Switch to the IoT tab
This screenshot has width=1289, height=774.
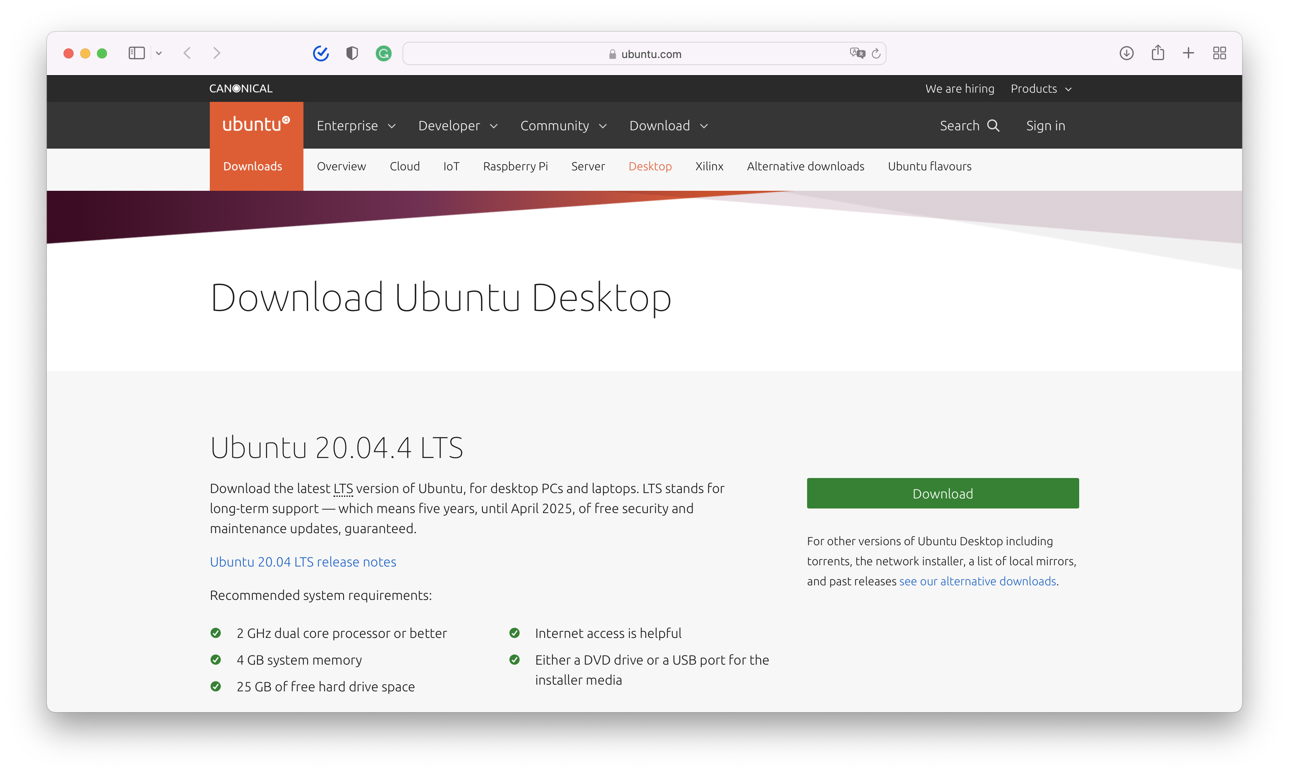tap(451, 167)
